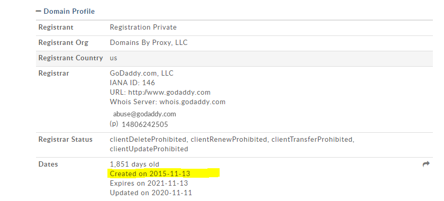
Task: Click GoDaddy.com, LLC registrar name
Action: coord(142,74)
